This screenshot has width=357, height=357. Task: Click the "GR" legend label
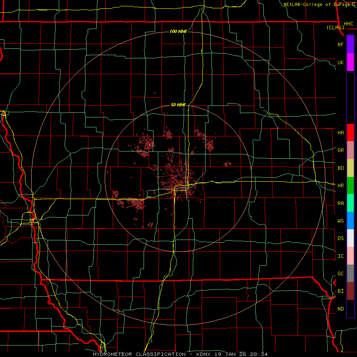click(340, 150)
